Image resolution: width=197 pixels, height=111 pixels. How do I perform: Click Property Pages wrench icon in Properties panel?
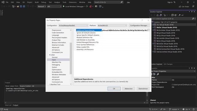point(158,74)
